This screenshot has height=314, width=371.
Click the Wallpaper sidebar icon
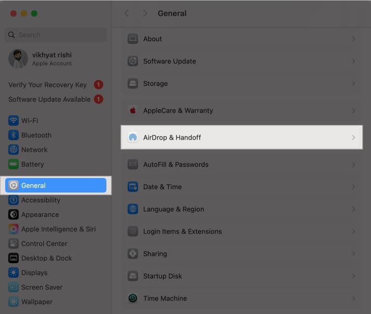point(13,302)
